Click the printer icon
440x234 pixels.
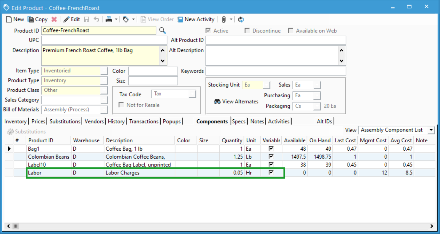point(109,19)
